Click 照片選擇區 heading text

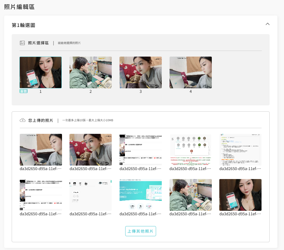pyautogui.click(x=38, y=43)
